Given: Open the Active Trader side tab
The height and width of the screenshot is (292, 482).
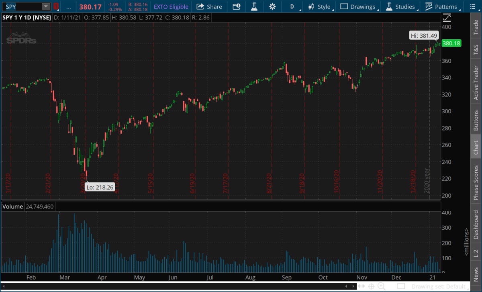Looking at the screenshot, I should coord(476,83).
